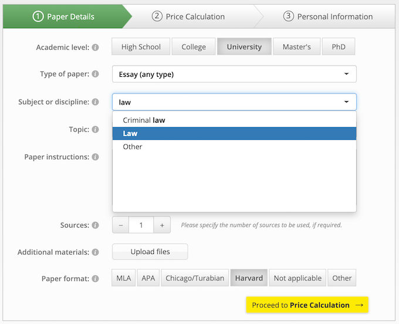
Task: Increase sources count with plus button
Action: tap(162, 225)
